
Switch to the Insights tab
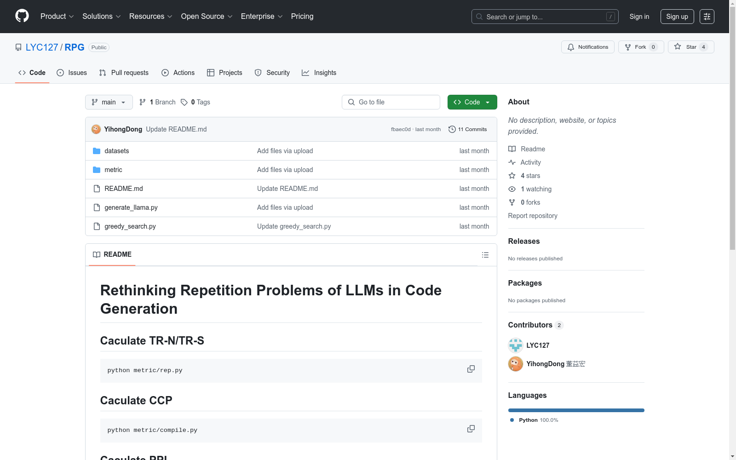pyautogui.click(x=319, y=73)
